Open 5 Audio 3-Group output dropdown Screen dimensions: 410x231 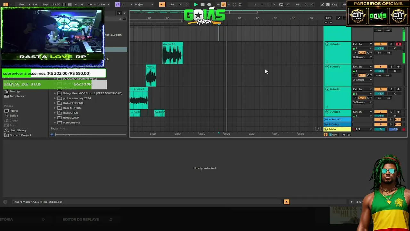362,80
